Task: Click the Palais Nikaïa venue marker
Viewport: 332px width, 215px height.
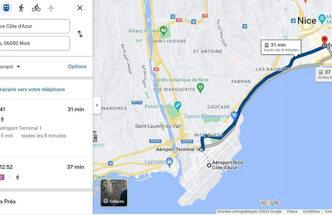Action: pos(178,106)
